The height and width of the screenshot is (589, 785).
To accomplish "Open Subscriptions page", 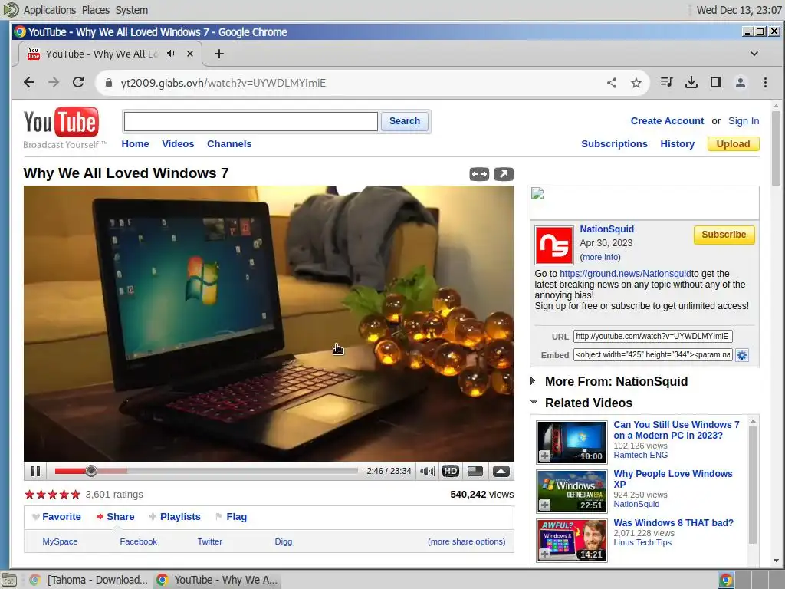I will 614,144.
